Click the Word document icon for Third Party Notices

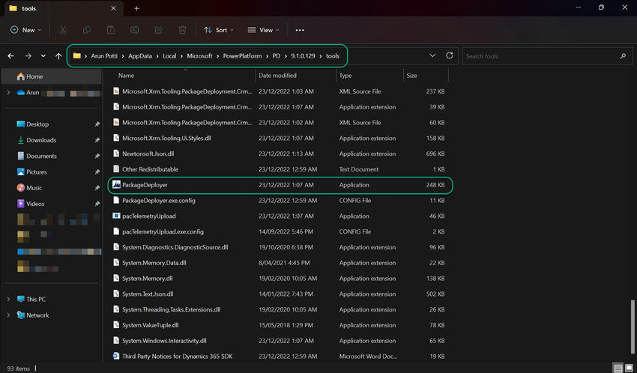[116, 356]
